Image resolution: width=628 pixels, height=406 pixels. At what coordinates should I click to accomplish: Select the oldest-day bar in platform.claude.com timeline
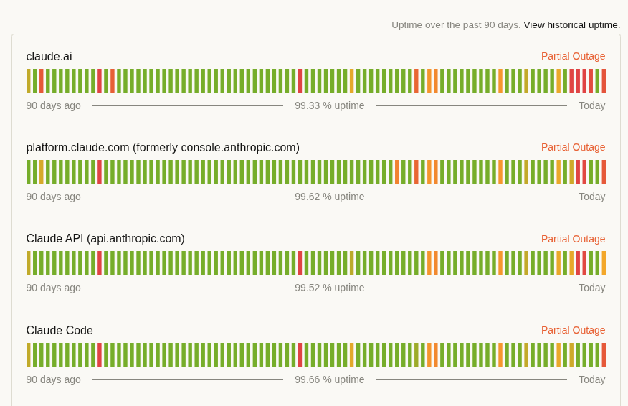29,172
